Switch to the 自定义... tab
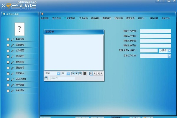The height and width of the screenshot is (118, 177). coord(142,18)
